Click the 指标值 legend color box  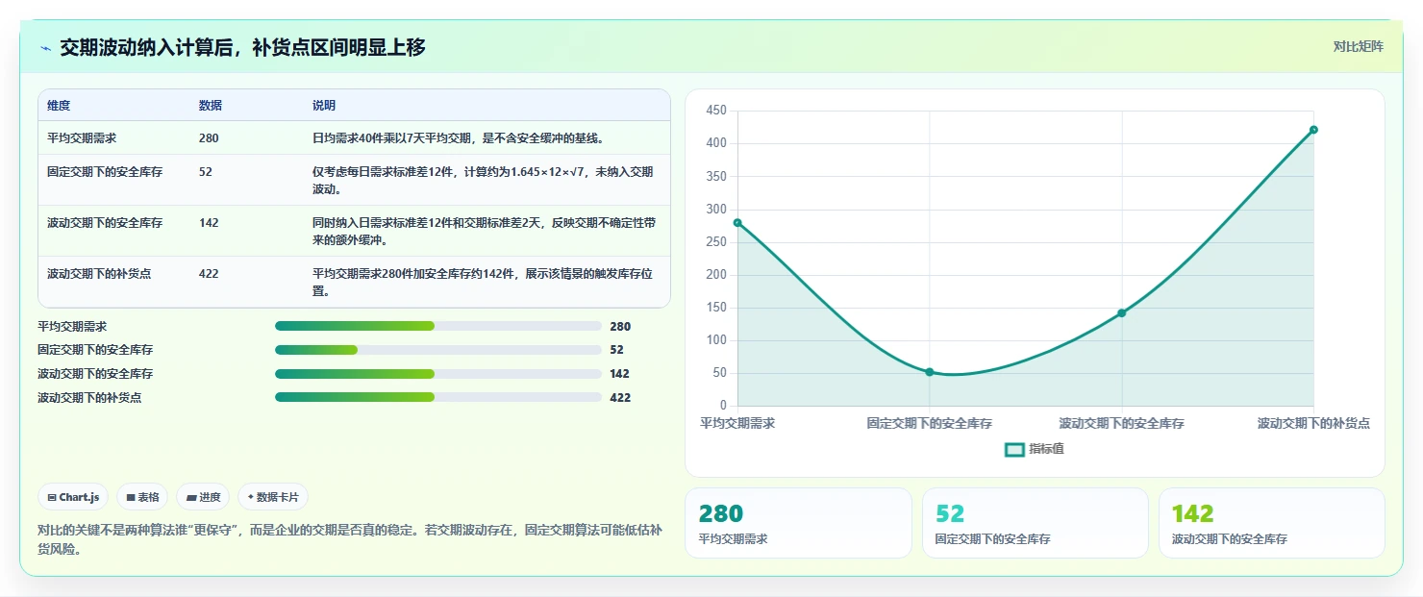[x=1014, y=449]
